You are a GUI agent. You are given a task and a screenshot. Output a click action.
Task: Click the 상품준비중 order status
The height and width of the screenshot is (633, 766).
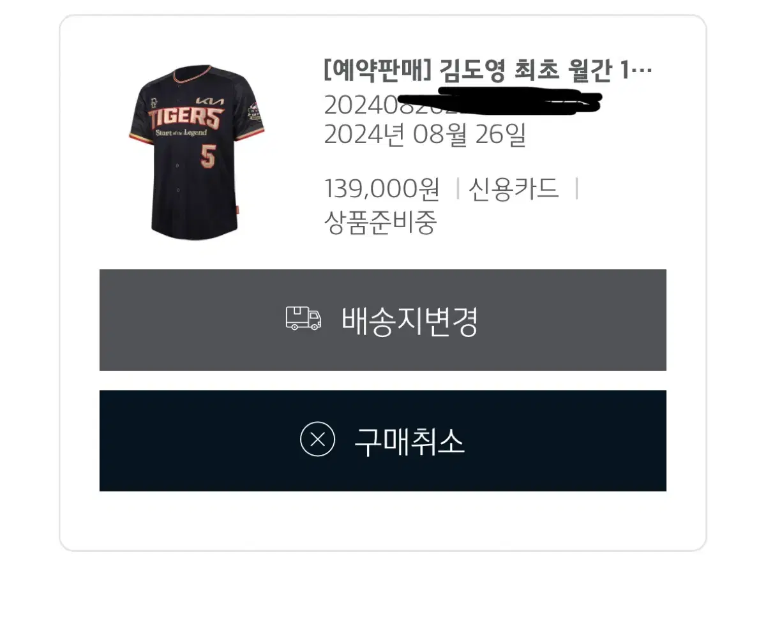[x=380, y=223]
